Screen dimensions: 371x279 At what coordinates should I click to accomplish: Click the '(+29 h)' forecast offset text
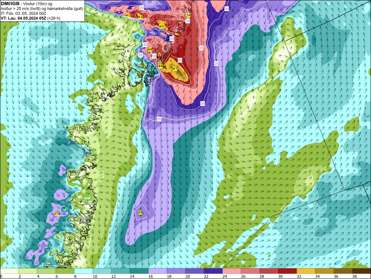coord(54,18)
